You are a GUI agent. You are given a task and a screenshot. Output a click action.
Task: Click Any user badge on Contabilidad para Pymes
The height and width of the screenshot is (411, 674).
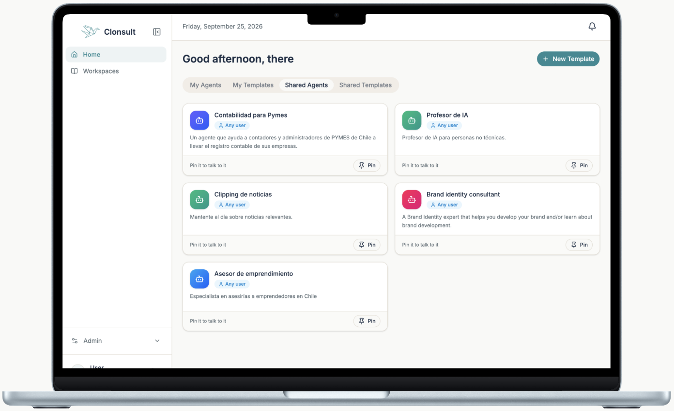coord(232,126)
